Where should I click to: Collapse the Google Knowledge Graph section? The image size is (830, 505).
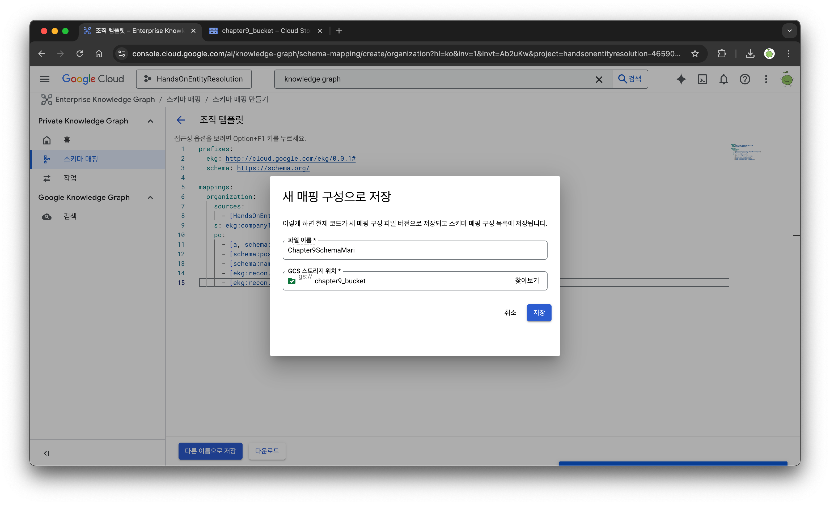point(151,198)
